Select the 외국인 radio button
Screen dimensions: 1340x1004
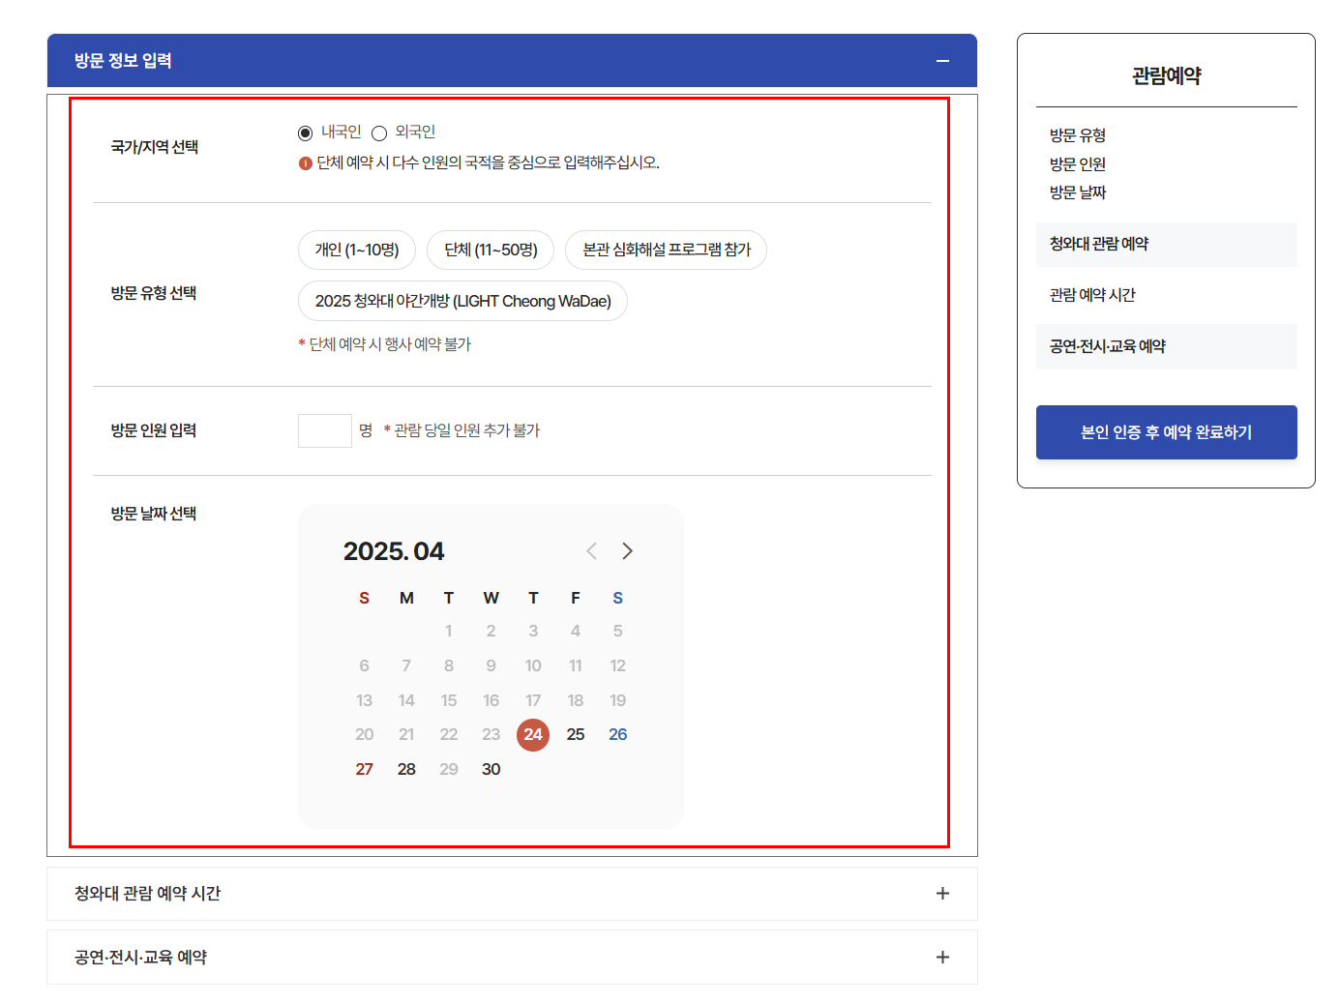coord(378,133)
